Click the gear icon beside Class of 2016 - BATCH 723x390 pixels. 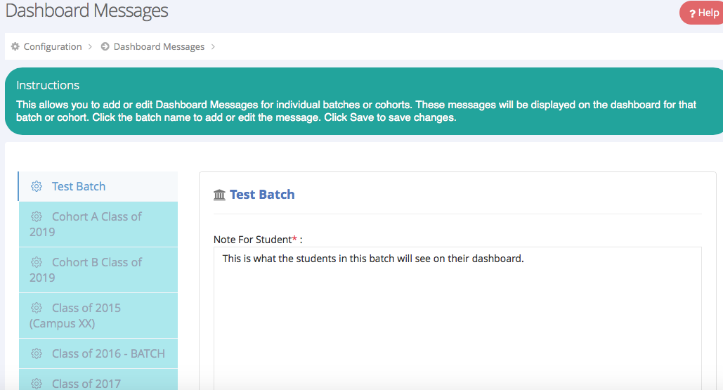(x=37, y=353)
